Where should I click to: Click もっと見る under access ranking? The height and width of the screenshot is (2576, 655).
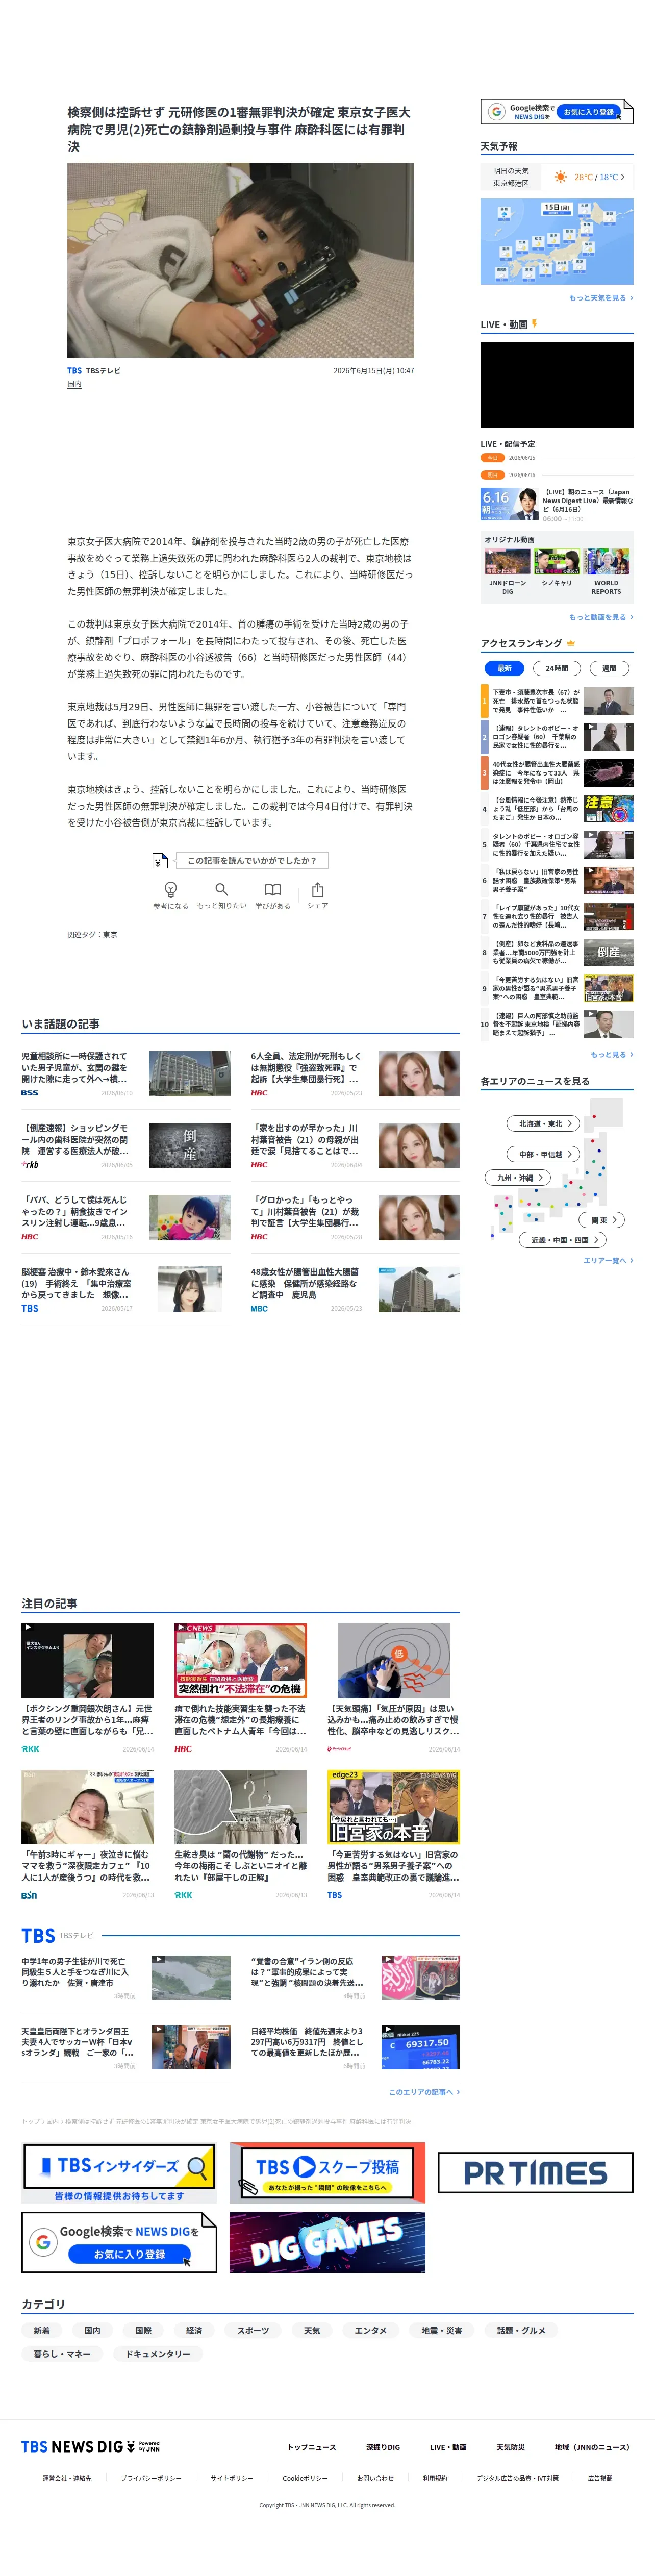point(611,1054)
